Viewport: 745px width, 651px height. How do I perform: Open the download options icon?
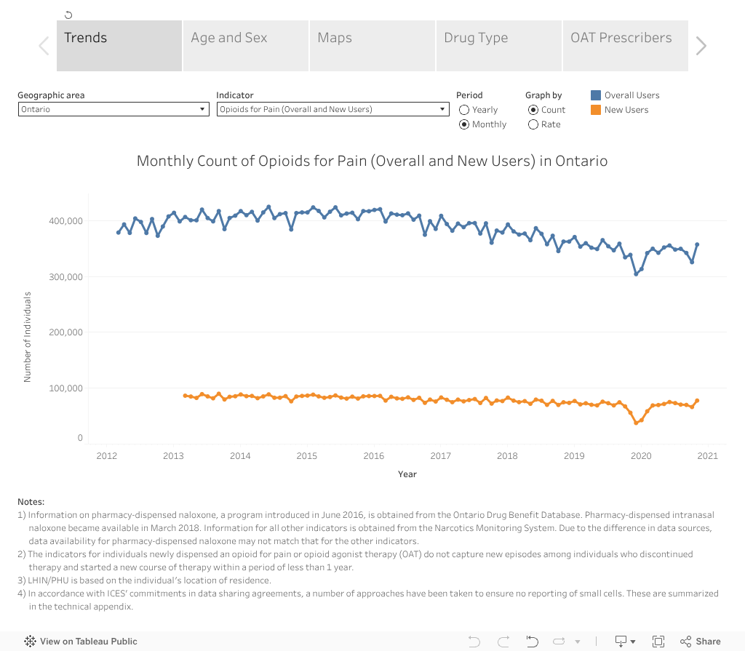[x=621, y=642]
